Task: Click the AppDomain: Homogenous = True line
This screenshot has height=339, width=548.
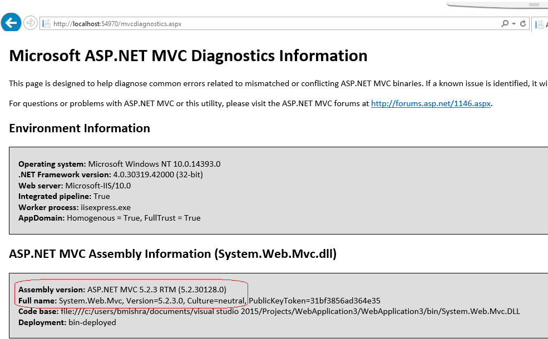Action: pos(110,218)
